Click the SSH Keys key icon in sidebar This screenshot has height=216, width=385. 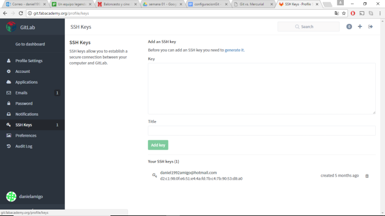(x=9, y=125)
